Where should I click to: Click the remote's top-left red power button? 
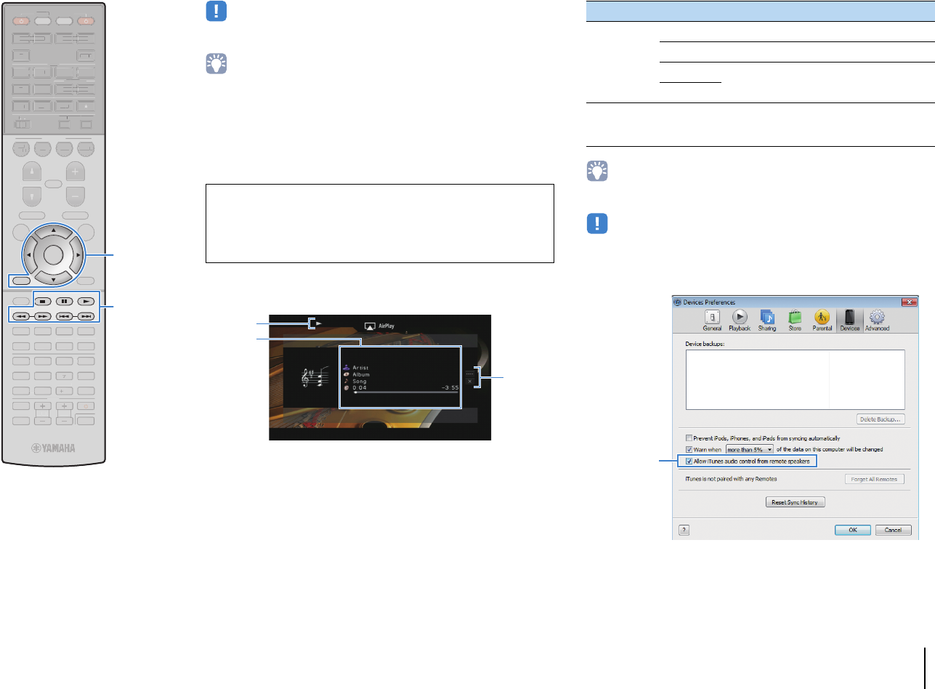(x=22, y=21)
